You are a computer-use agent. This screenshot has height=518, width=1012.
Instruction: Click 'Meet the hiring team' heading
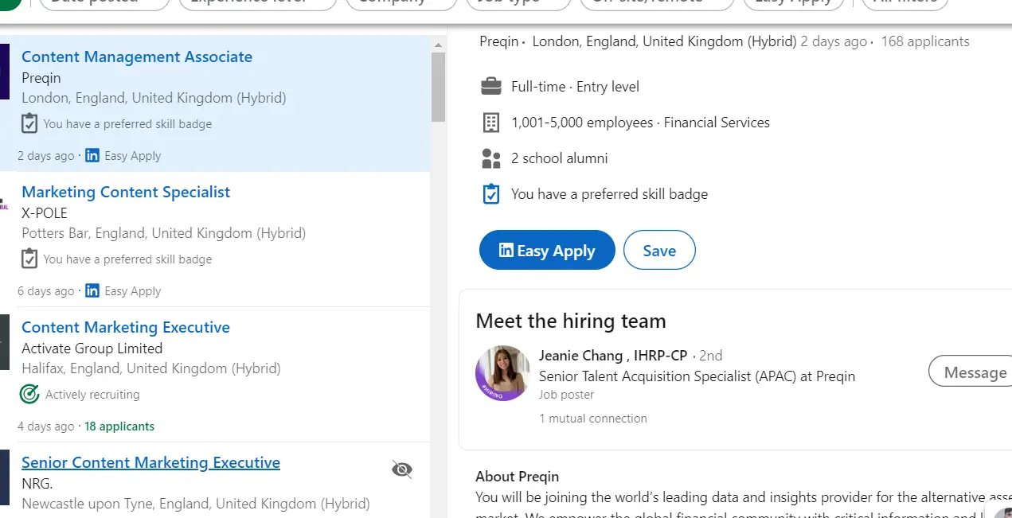571,321
